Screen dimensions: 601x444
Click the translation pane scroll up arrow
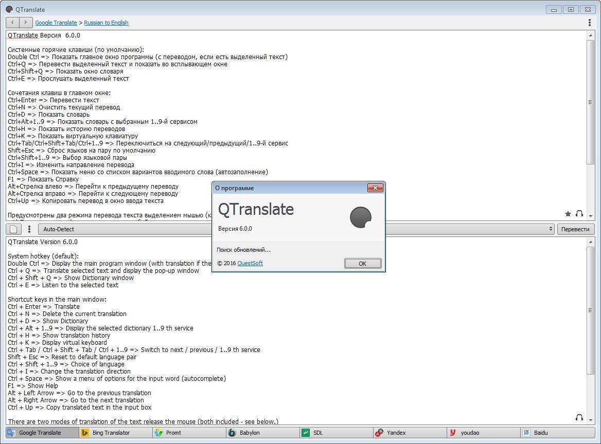[x=590, y=242]
